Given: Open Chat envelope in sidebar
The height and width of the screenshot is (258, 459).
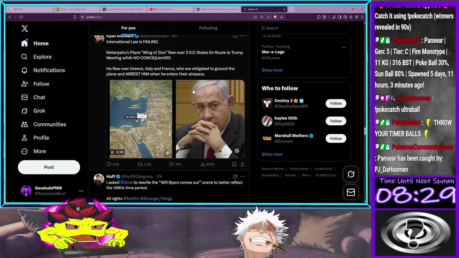Looking at the screenshot, I should click(x=24, y=97).
